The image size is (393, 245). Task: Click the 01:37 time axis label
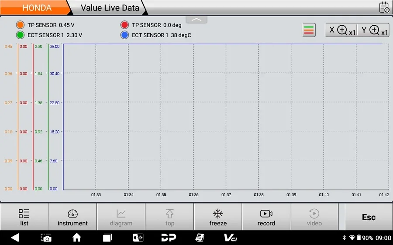point(226,194)
